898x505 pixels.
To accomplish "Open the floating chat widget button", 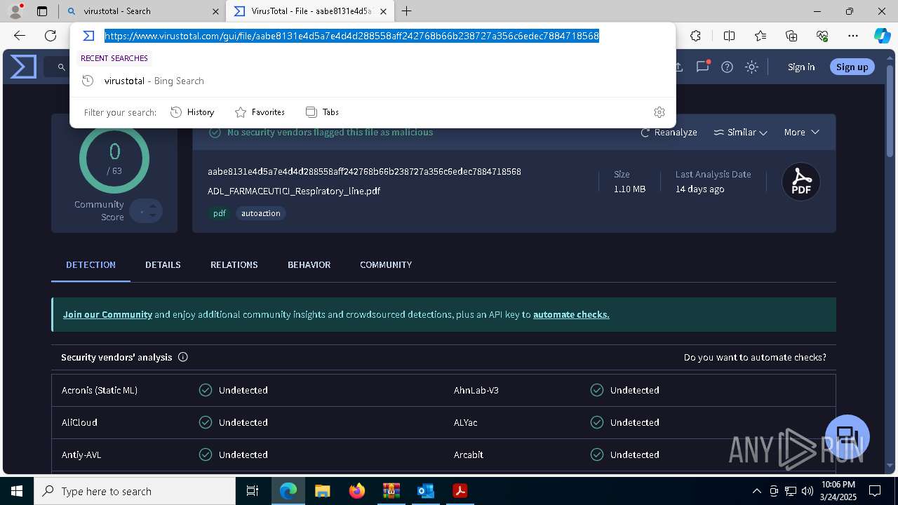I will point(847,436).
